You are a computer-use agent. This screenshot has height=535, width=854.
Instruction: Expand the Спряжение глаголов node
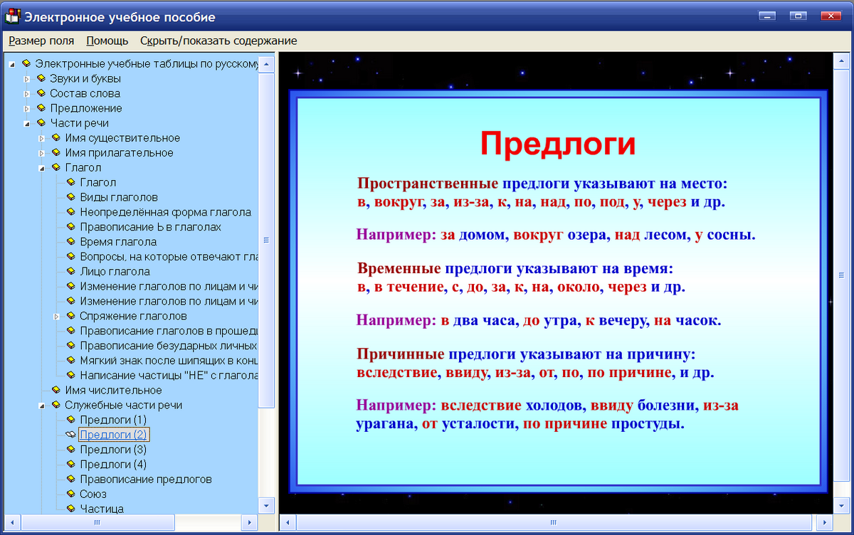tap(56, 316)
